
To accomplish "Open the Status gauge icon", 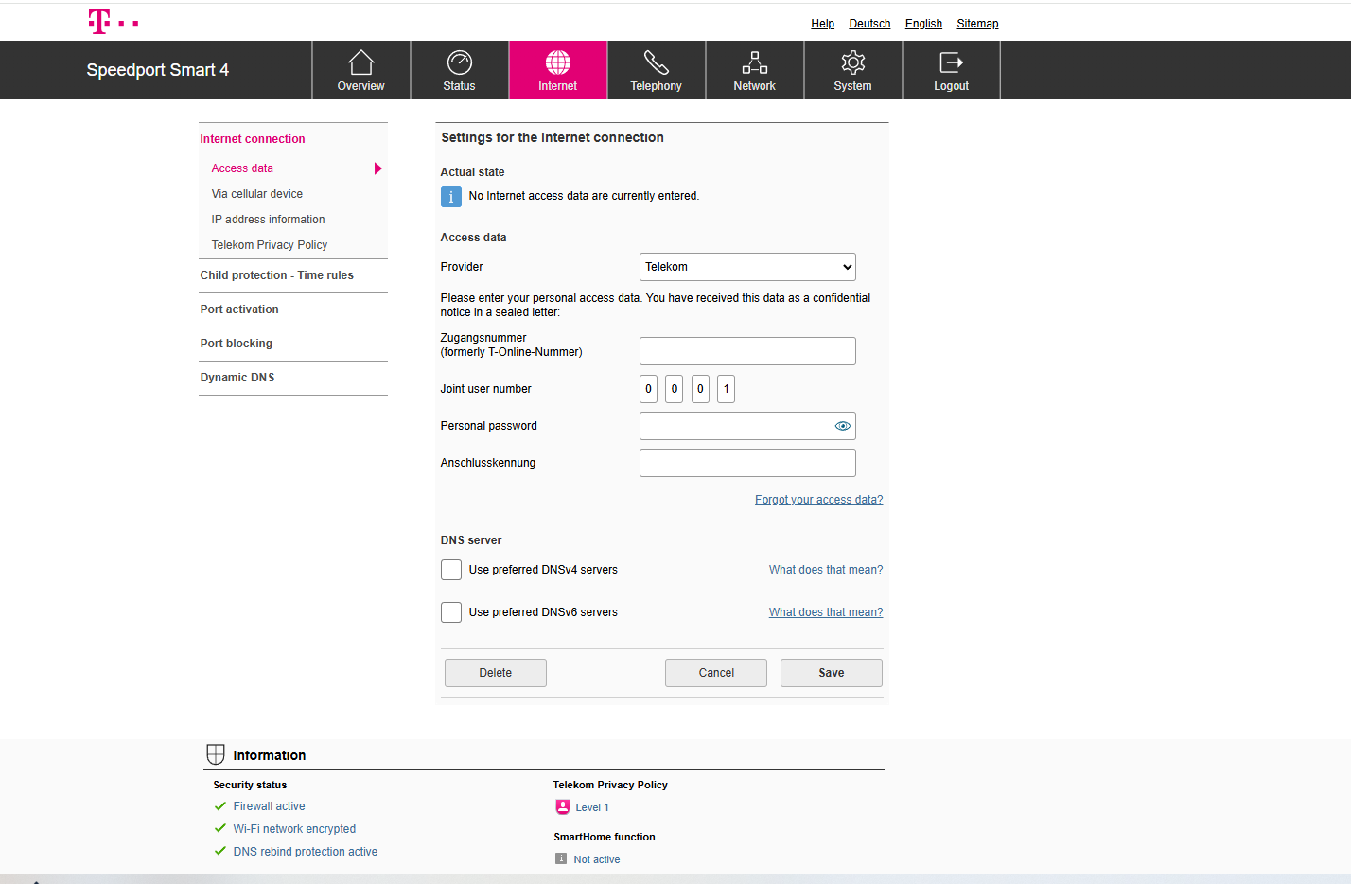I will (459, 62).
